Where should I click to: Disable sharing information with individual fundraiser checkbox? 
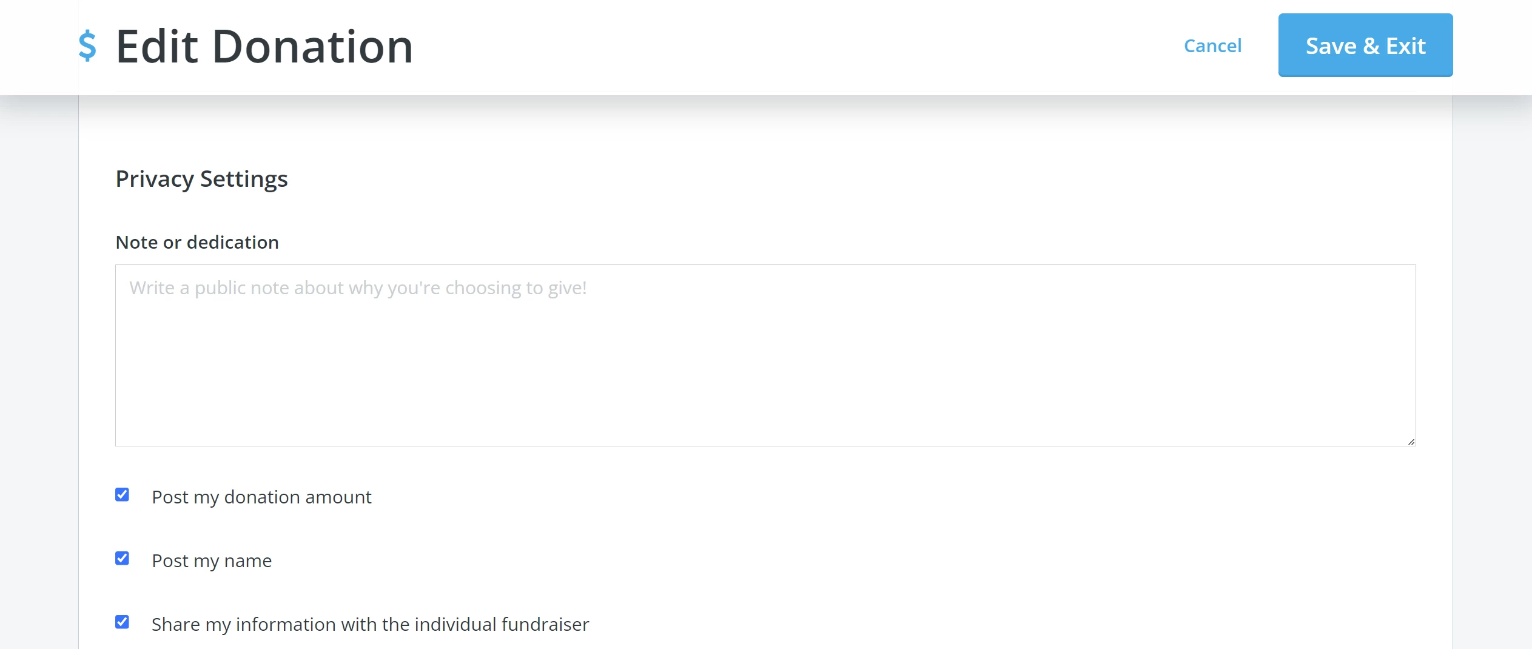tap(123, 622)
